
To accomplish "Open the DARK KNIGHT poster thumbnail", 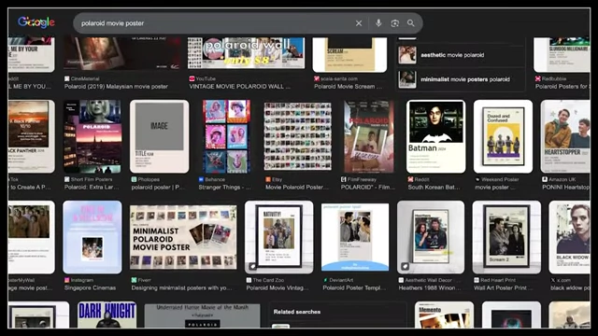I will click(107, 315).
